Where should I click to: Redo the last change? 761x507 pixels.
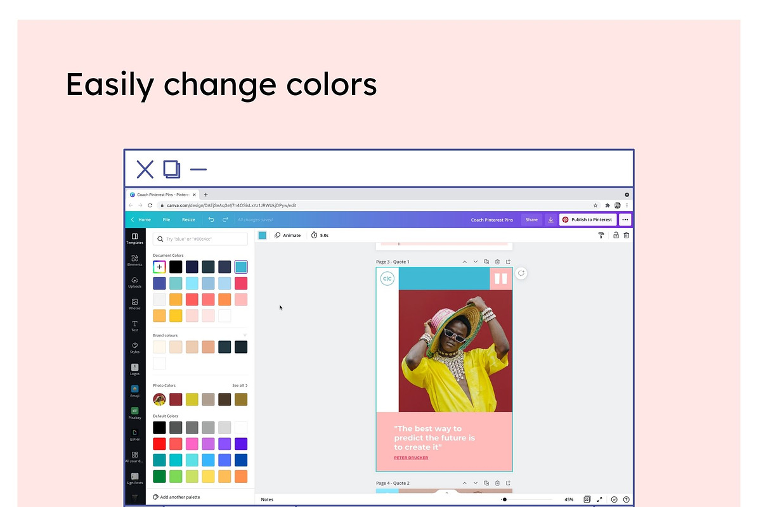pos(225,219)
